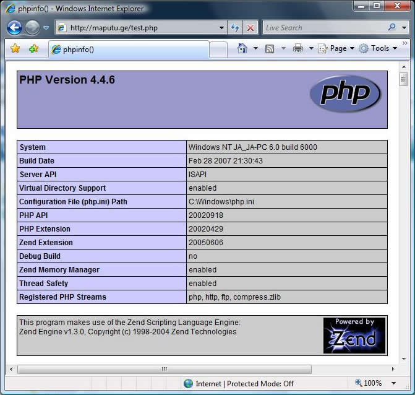This screenshot has width=415, height=395.
Task: Click the Live Search box
Action: click(324, 28)
